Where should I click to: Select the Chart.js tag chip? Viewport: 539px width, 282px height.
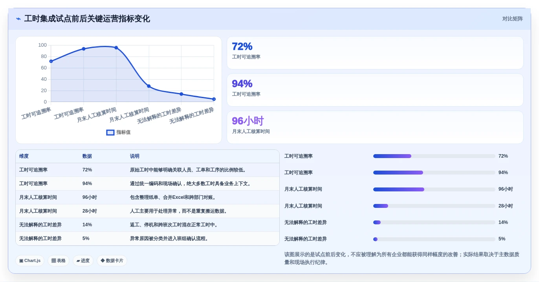pos(30,260)
